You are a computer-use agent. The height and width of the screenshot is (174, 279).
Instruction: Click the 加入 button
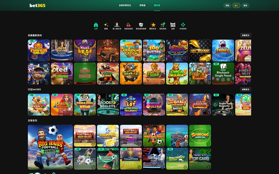click(x=236, y=6)
